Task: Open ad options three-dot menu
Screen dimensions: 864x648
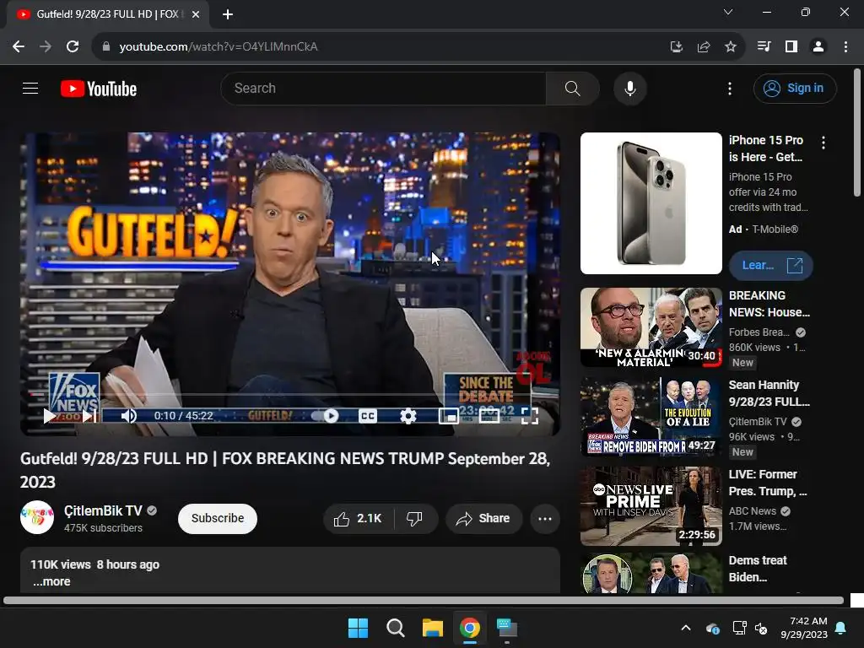Action: pos(823,143)
